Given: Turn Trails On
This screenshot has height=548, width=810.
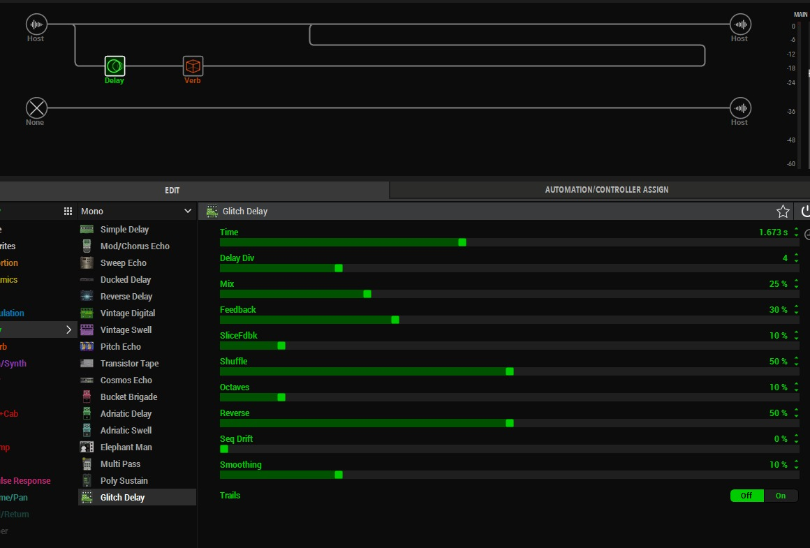Looking at the screenshot, I should coord(781,496).
